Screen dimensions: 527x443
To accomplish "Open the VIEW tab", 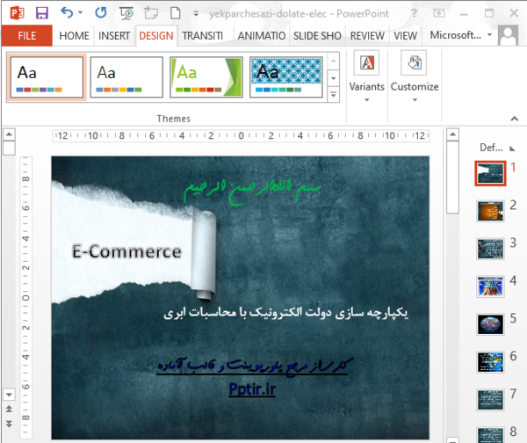I will [x=405, y=36].
